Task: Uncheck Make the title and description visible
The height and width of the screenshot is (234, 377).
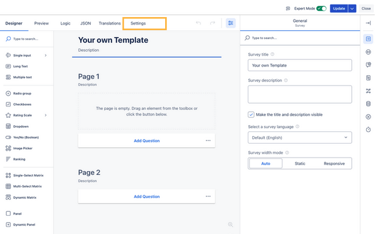Action: [x=252, y=114]
